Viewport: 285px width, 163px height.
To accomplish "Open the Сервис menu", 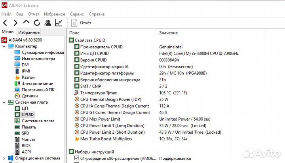I will tap(77, 14).
